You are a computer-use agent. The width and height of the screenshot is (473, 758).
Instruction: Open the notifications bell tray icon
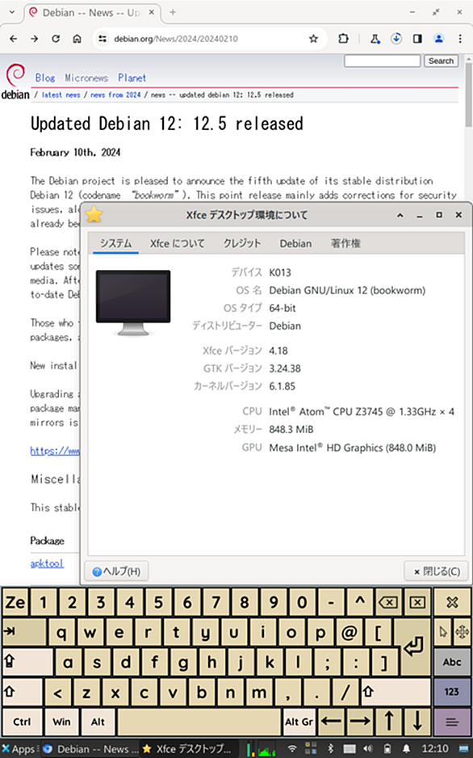coord(406,749)
